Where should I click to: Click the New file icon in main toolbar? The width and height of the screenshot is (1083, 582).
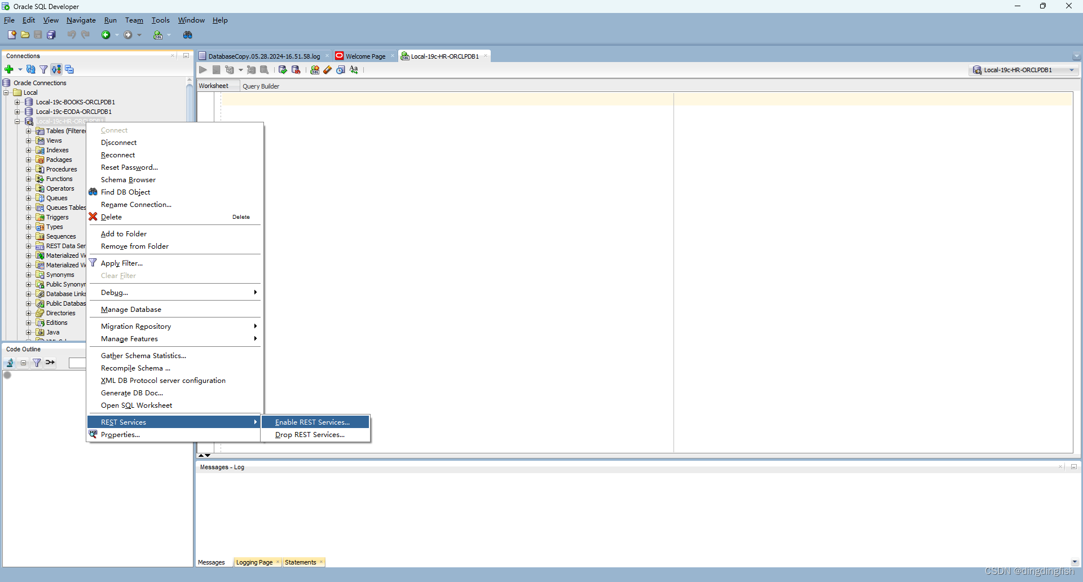[x=11, y=35]
